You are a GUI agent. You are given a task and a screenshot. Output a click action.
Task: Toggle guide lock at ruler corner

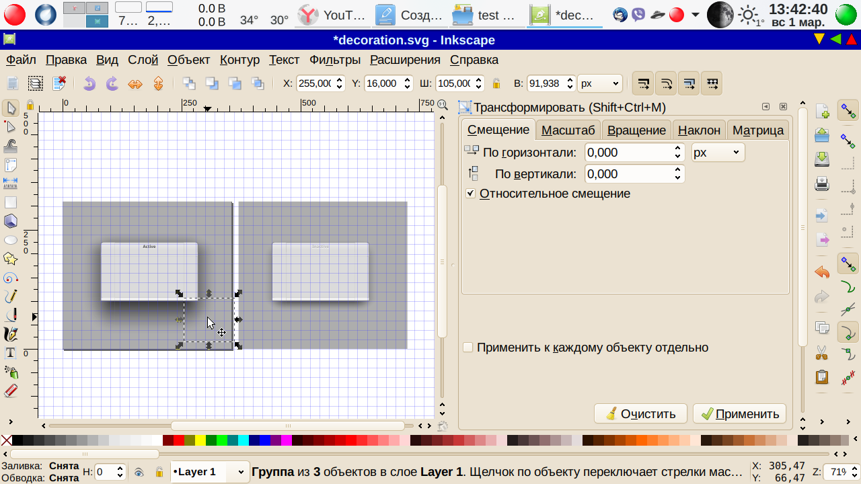(x=30, y=105)
